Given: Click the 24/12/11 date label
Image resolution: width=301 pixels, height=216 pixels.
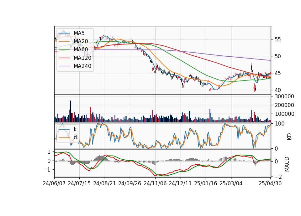Looking at the screenshot, I should [x=180, y=183].
